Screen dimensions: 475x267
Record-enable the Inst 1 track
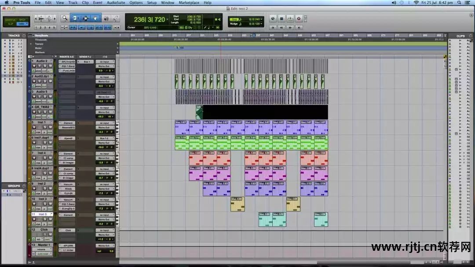click(x=33, y=127)
